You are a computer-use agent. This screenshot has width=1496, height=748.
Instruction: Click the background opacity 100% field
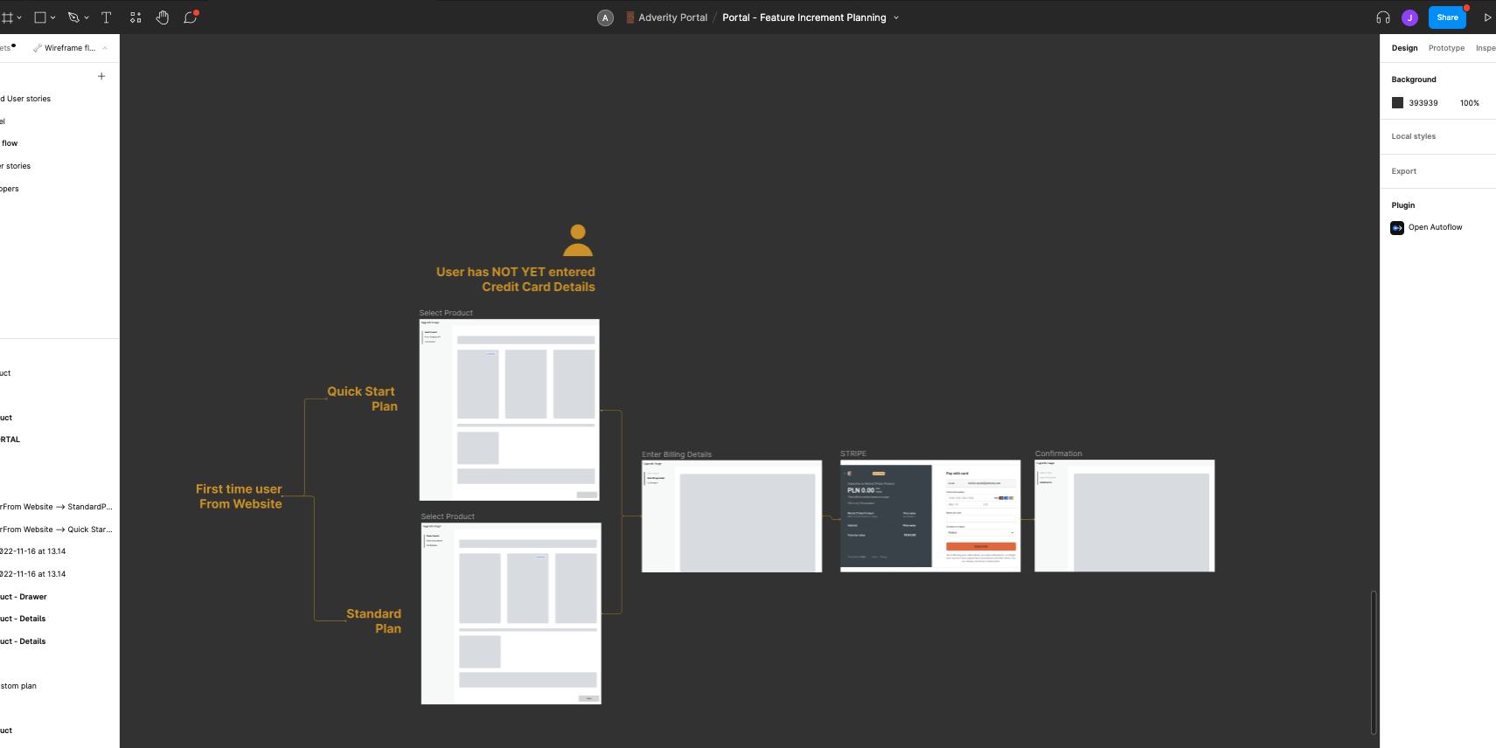[x=1469, y=103]
